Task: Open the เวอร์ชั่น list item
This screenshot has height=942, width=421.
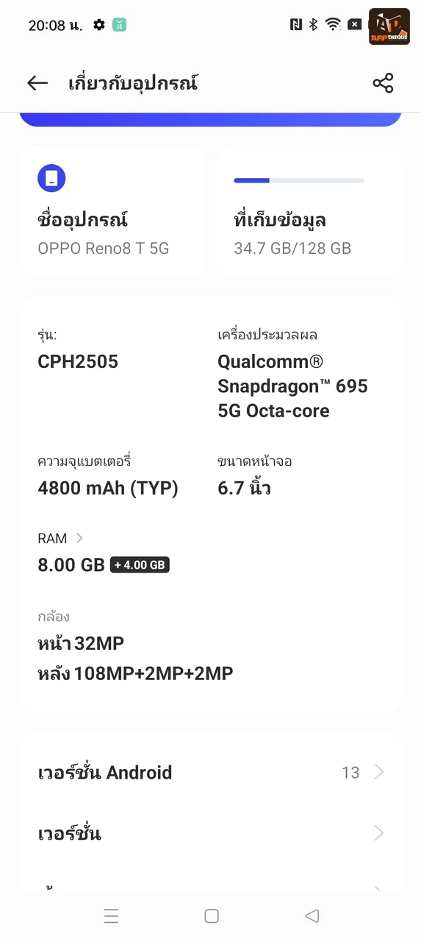Action: click(210, 833)
